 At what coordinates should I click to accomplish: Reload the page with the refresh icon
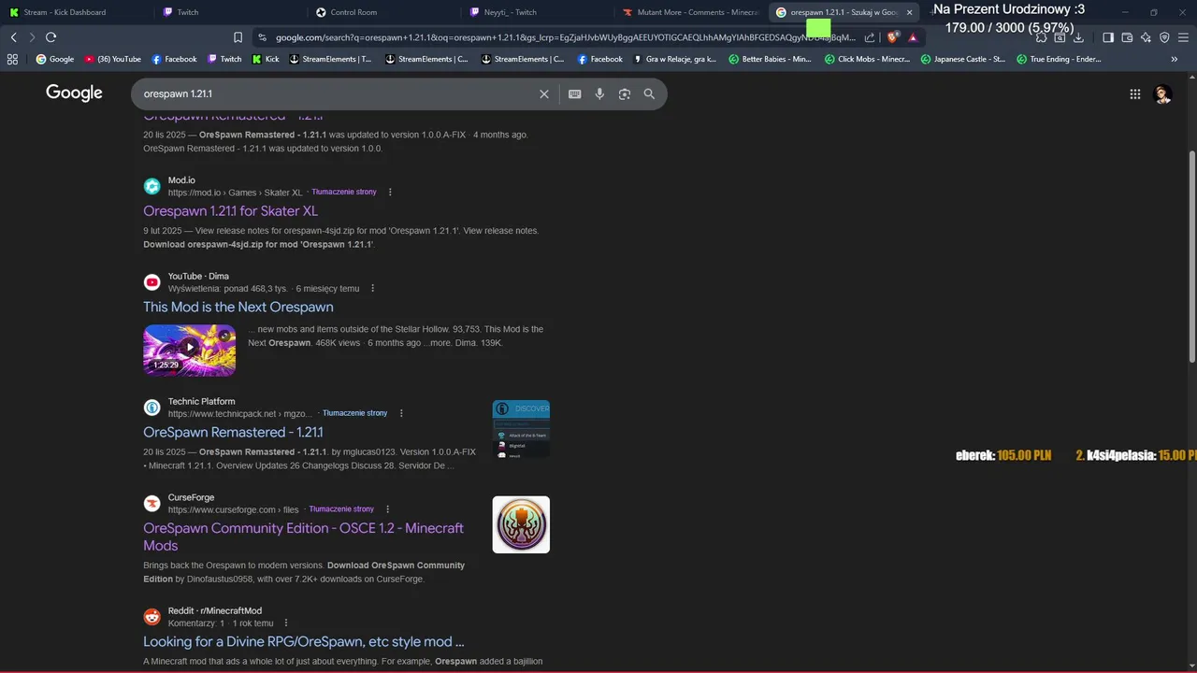(50, 37)
